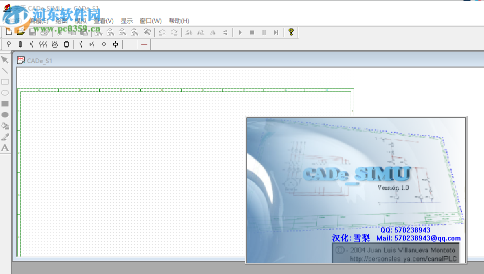Select the auxiliary contact library

(81, 44)
